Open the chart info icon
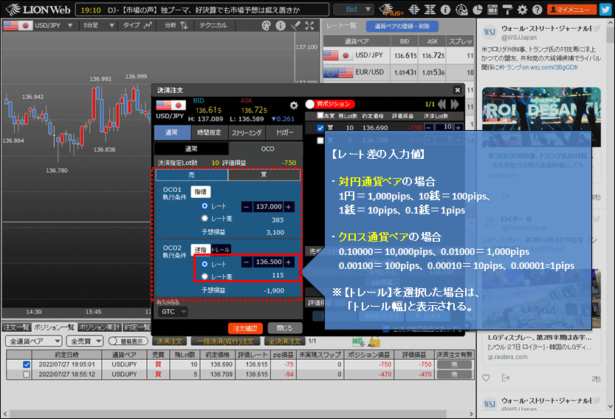Image resolution: width=615 pixels, height=419 pixels. (x=281, y=26)
